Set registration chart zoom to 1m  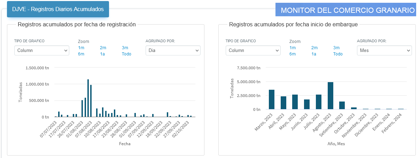[x=81, y=48]
